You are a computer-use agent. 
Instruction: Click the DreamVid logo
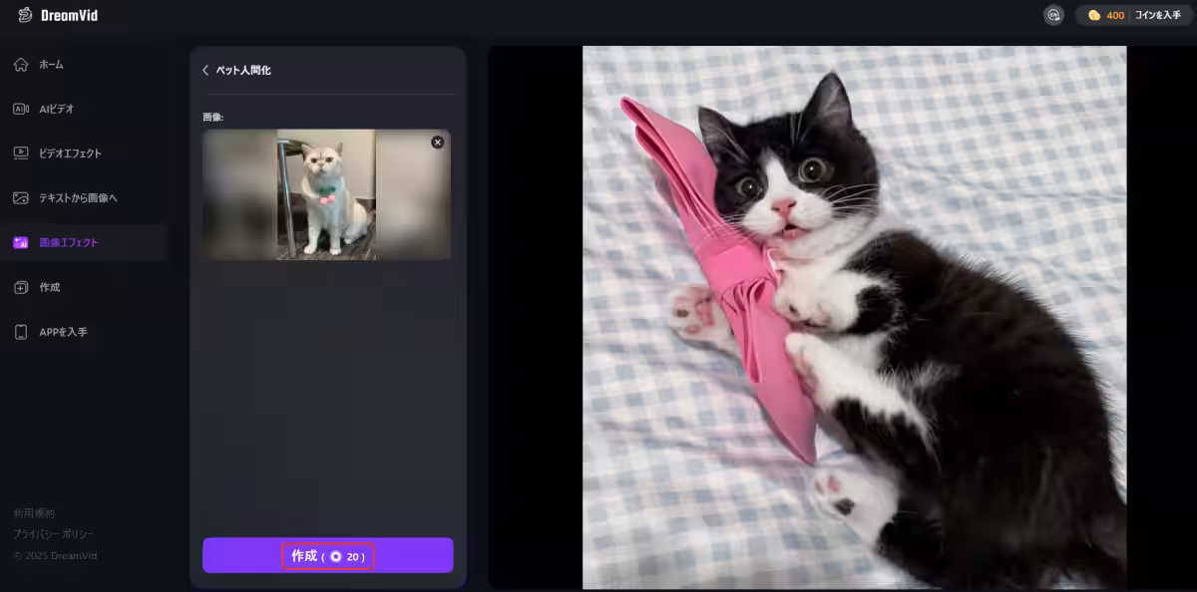58,15
